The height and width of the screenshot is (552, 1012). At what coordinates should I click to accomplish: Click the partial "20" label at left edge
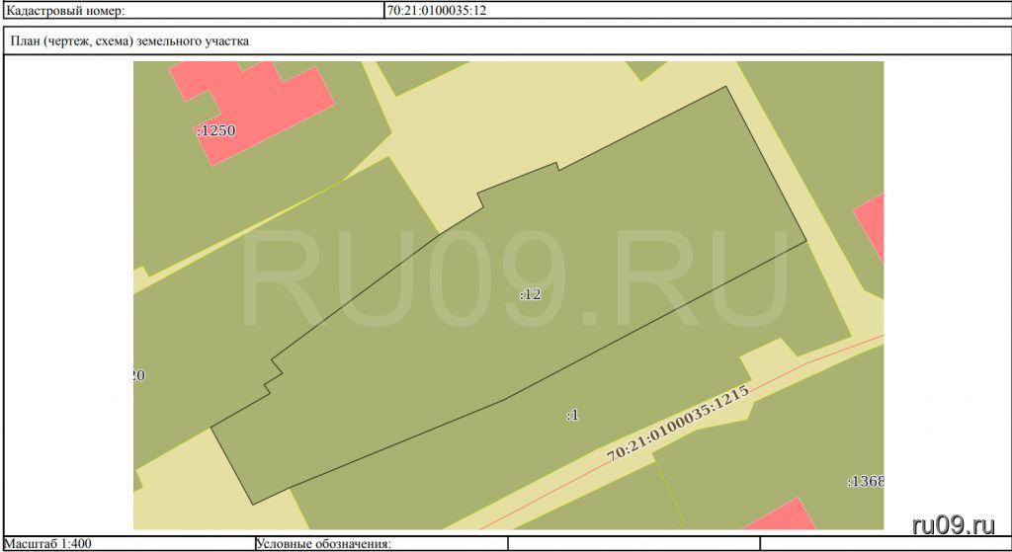click(138, 375)
